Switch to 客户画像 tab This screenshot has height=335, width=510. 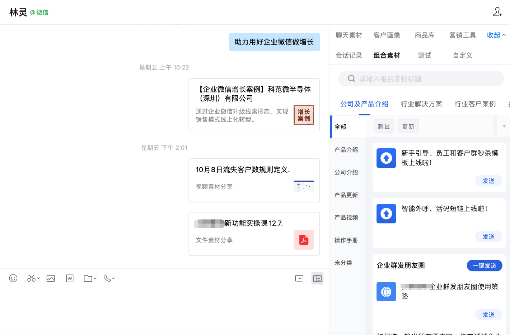387,35
